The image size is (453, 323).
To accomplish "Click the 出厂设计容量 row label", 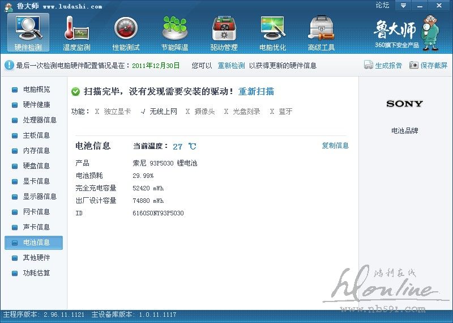I will 96,201.
